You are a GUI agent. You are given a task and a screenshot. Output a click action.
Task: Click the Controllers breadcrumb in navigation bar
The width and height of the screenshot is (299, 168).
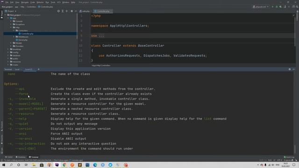pos(31,7)
